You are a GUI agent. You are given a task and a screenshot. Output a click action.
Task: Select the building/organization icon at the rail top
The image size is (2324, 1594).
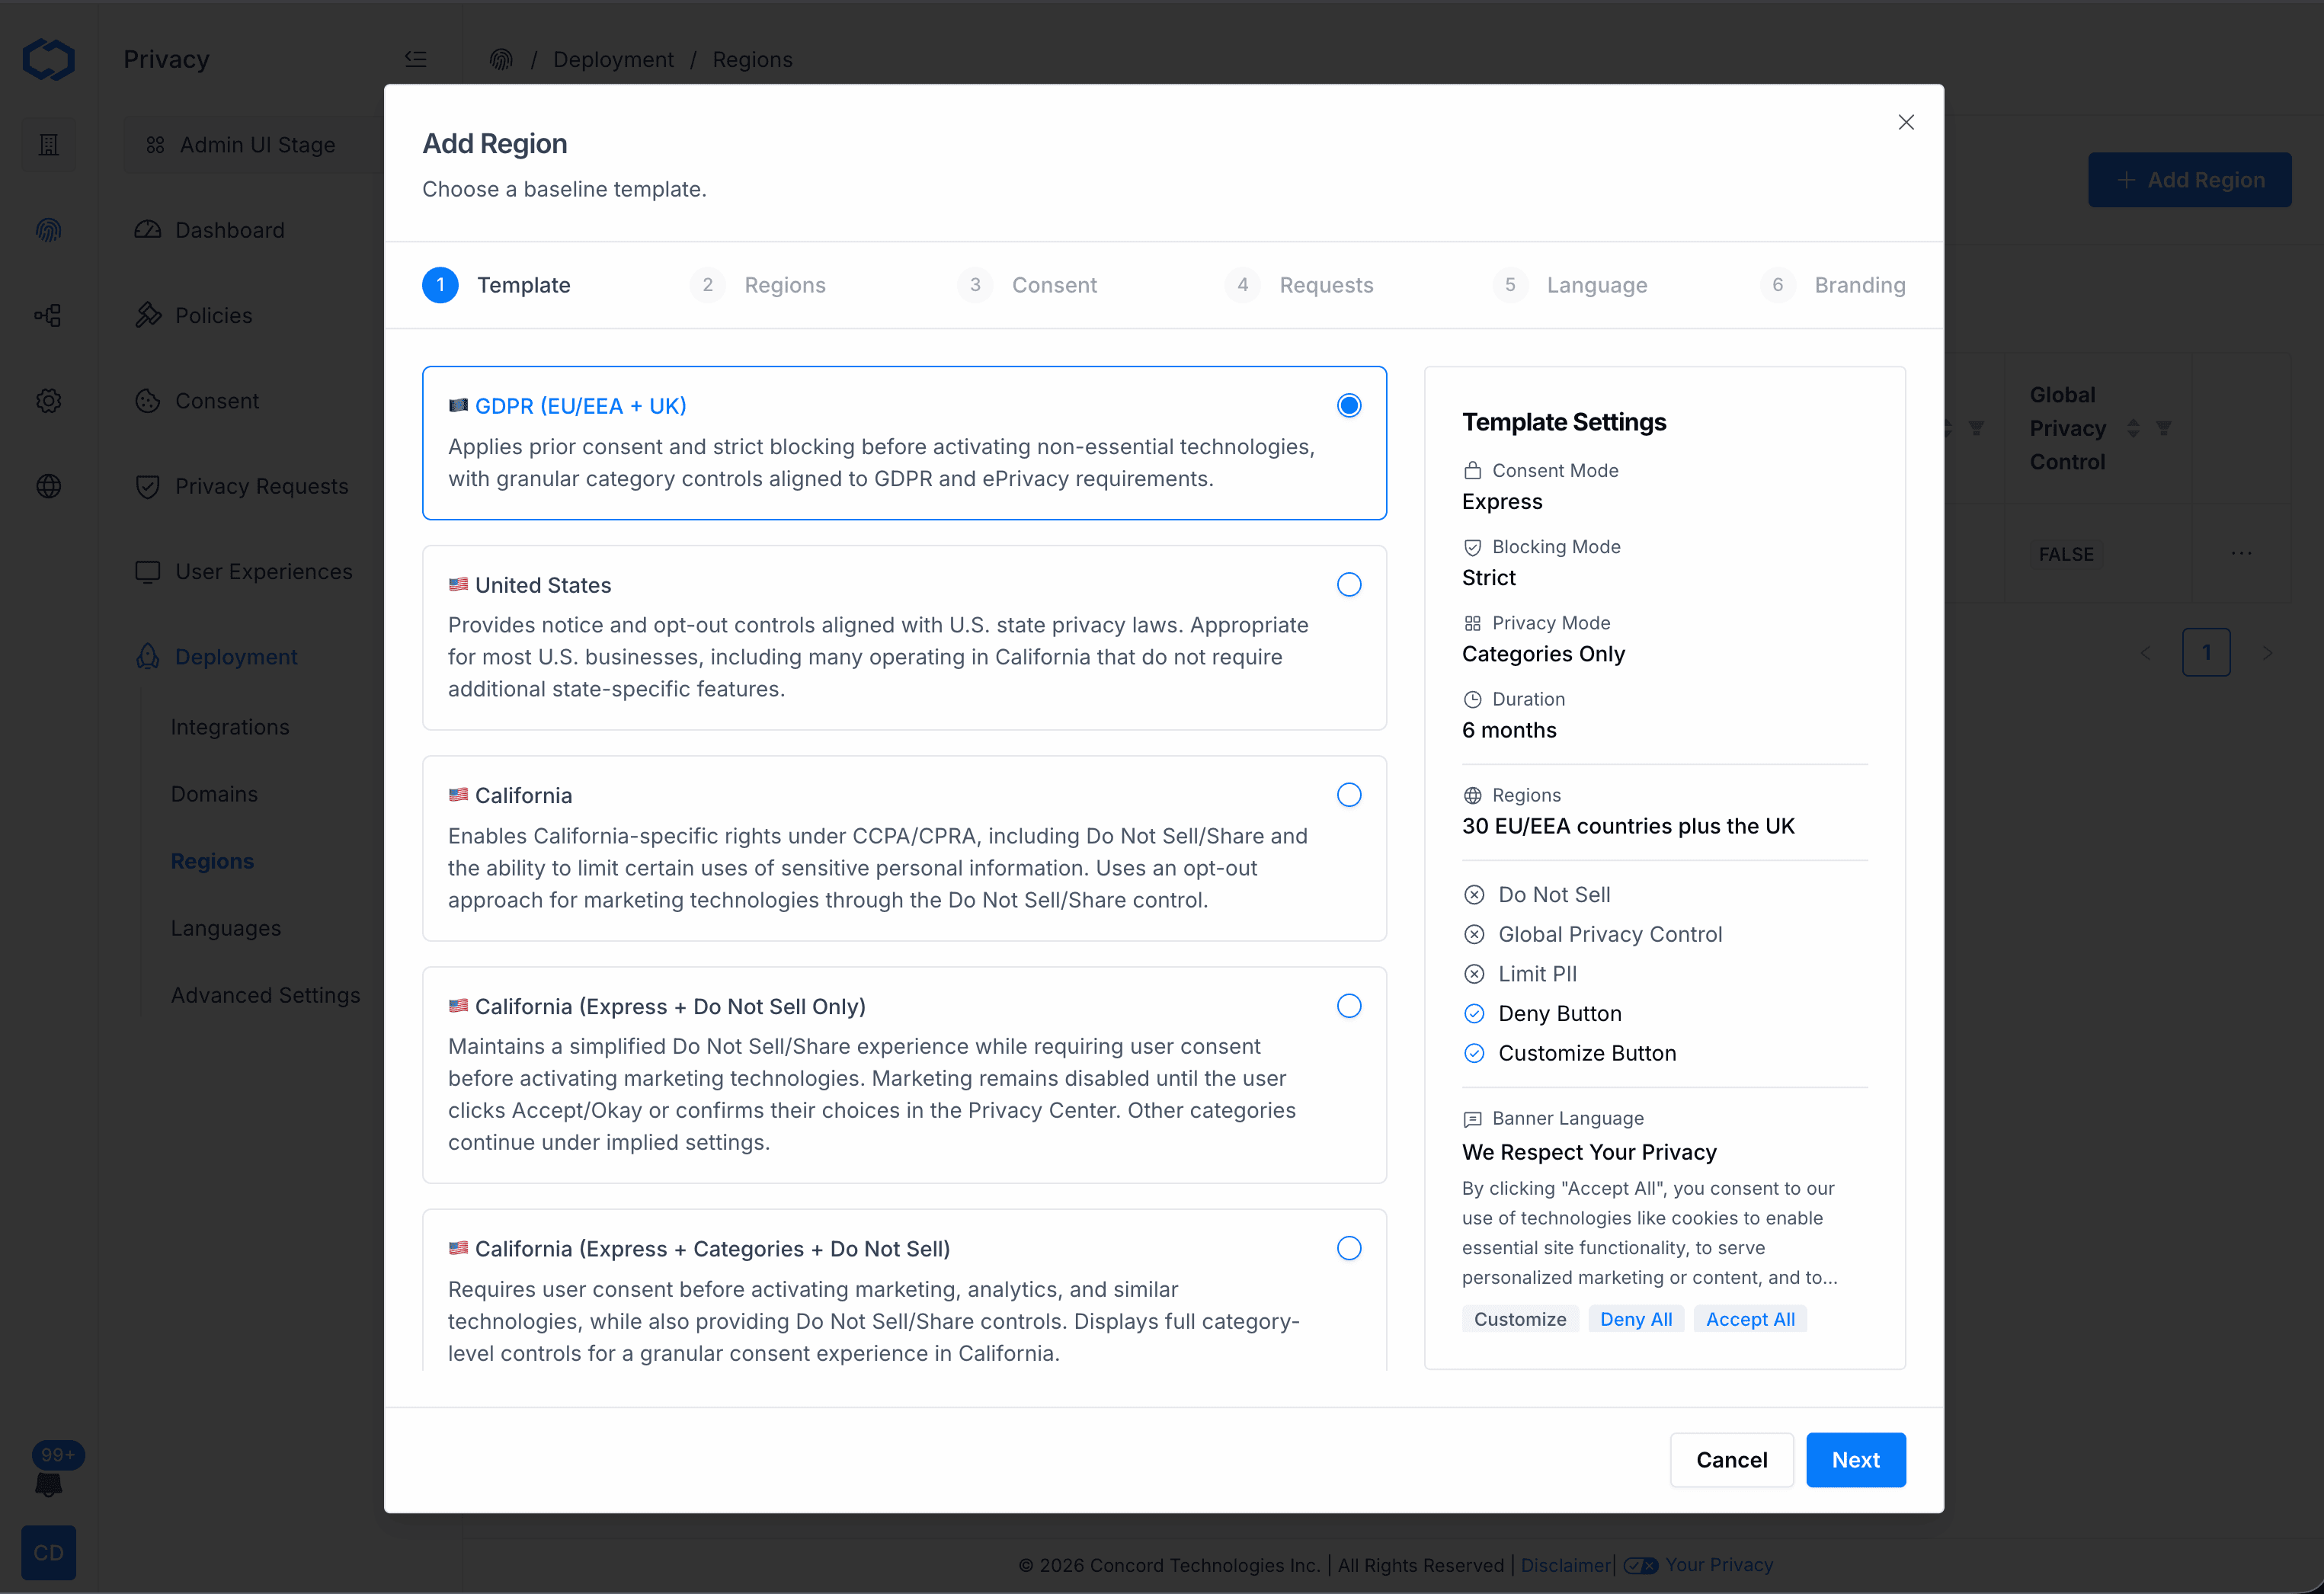(x=48, y=144)
